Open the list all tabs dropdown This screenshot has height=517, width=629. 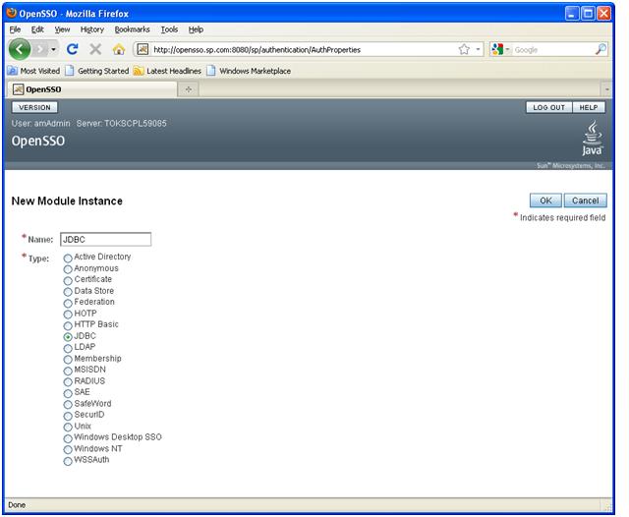point(606,89)
